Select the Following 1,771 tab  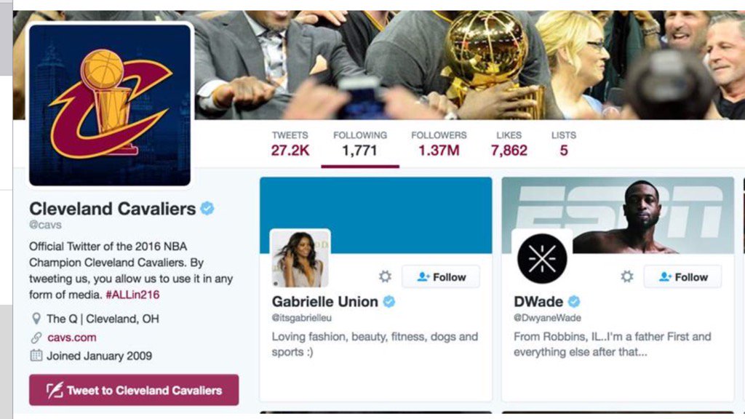point(360,144)
